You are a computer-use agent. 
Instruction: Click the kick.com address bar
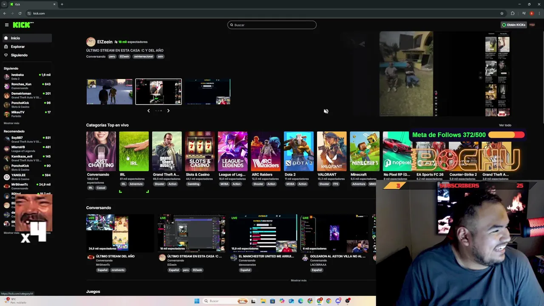(261, 13)
